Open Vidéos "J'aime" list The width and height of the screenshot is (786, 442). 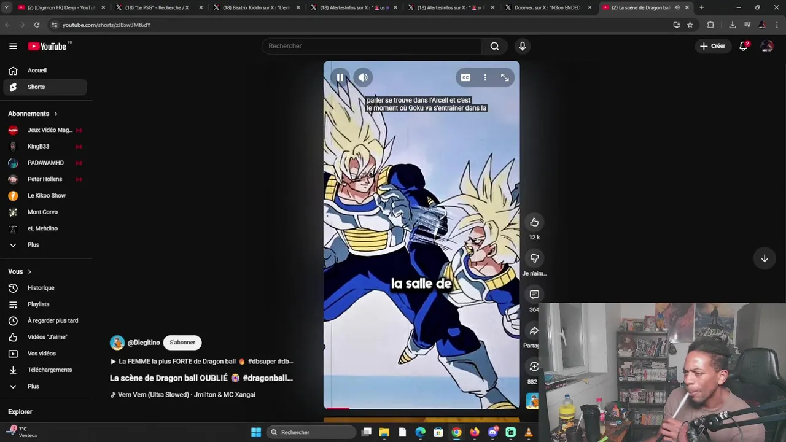click(x=45, y=337)
